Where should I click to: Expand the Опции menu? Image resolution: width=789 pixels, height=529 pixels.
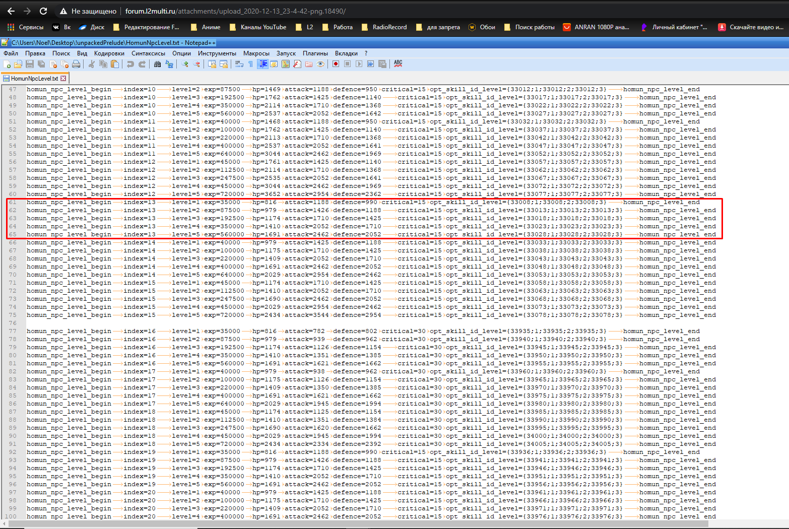182,53
